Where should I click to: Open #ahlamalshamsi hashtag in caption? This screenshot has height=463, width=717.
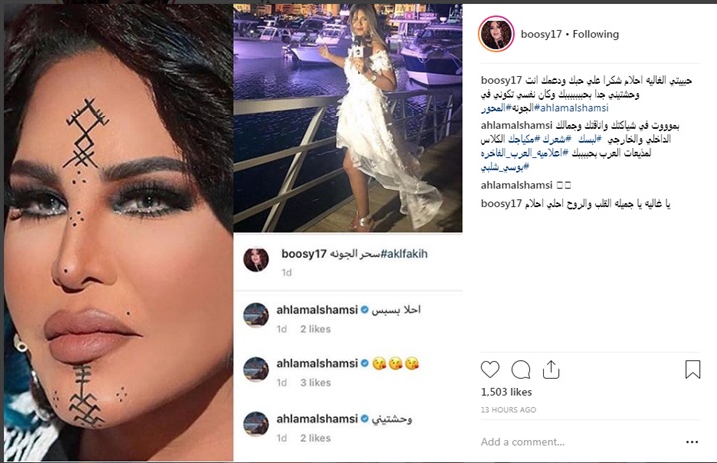point(572,108)
